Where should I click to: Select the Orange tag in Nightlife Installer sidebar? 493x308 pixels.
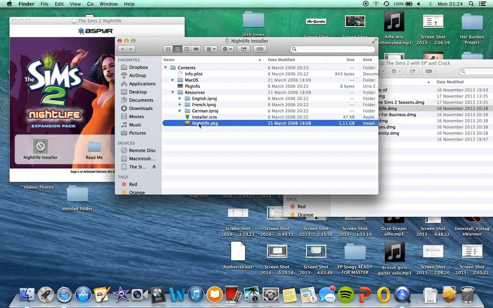138,192
